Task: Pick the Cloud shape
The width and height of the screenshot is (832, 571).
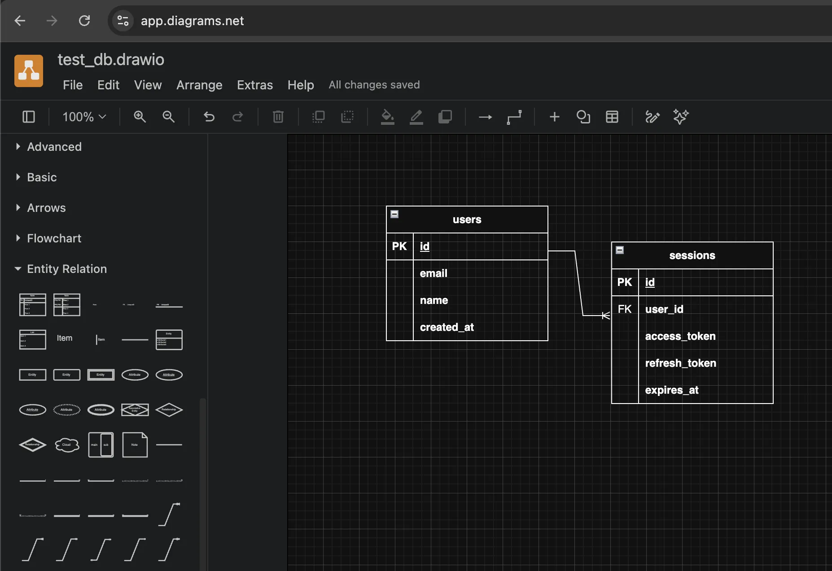Action: [67, 445]
